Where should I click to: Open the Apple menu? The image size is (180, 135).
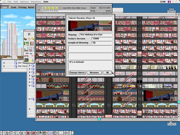point(4,2)
